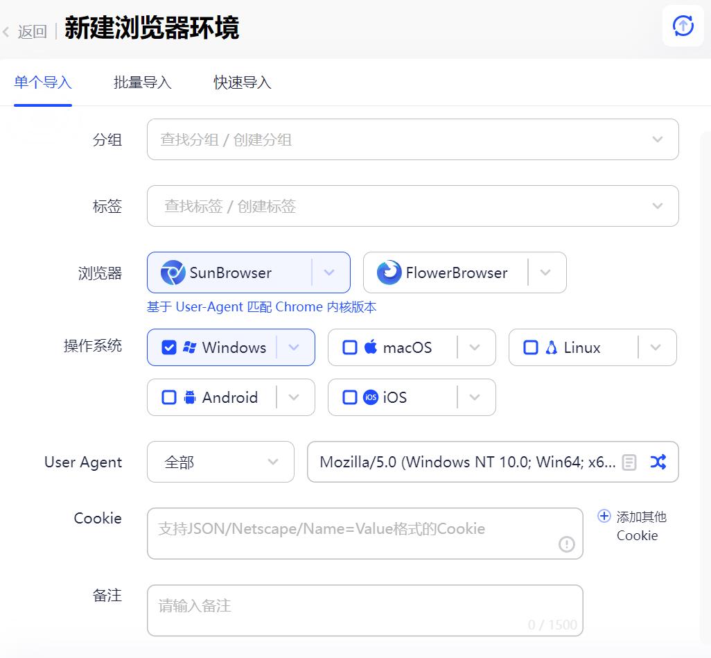711x658 pixels.
Task: Tick the Android operating system checkbox
Action: (x=169, y=397)
